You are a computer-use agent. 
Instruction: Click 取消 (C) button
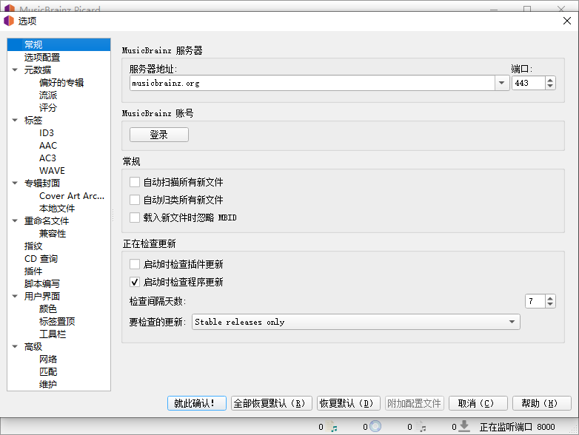point(478,403)
